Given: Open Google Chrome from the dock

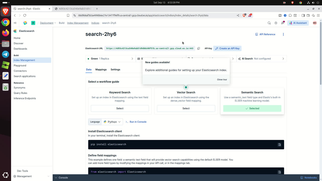Looking at the screenshot, I should [x=6, y=22].
